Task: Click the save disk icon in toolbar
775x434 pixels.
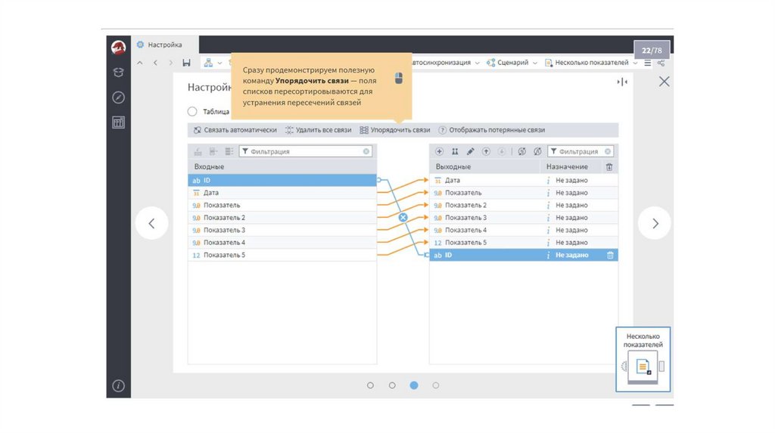Action: point(186,63)
